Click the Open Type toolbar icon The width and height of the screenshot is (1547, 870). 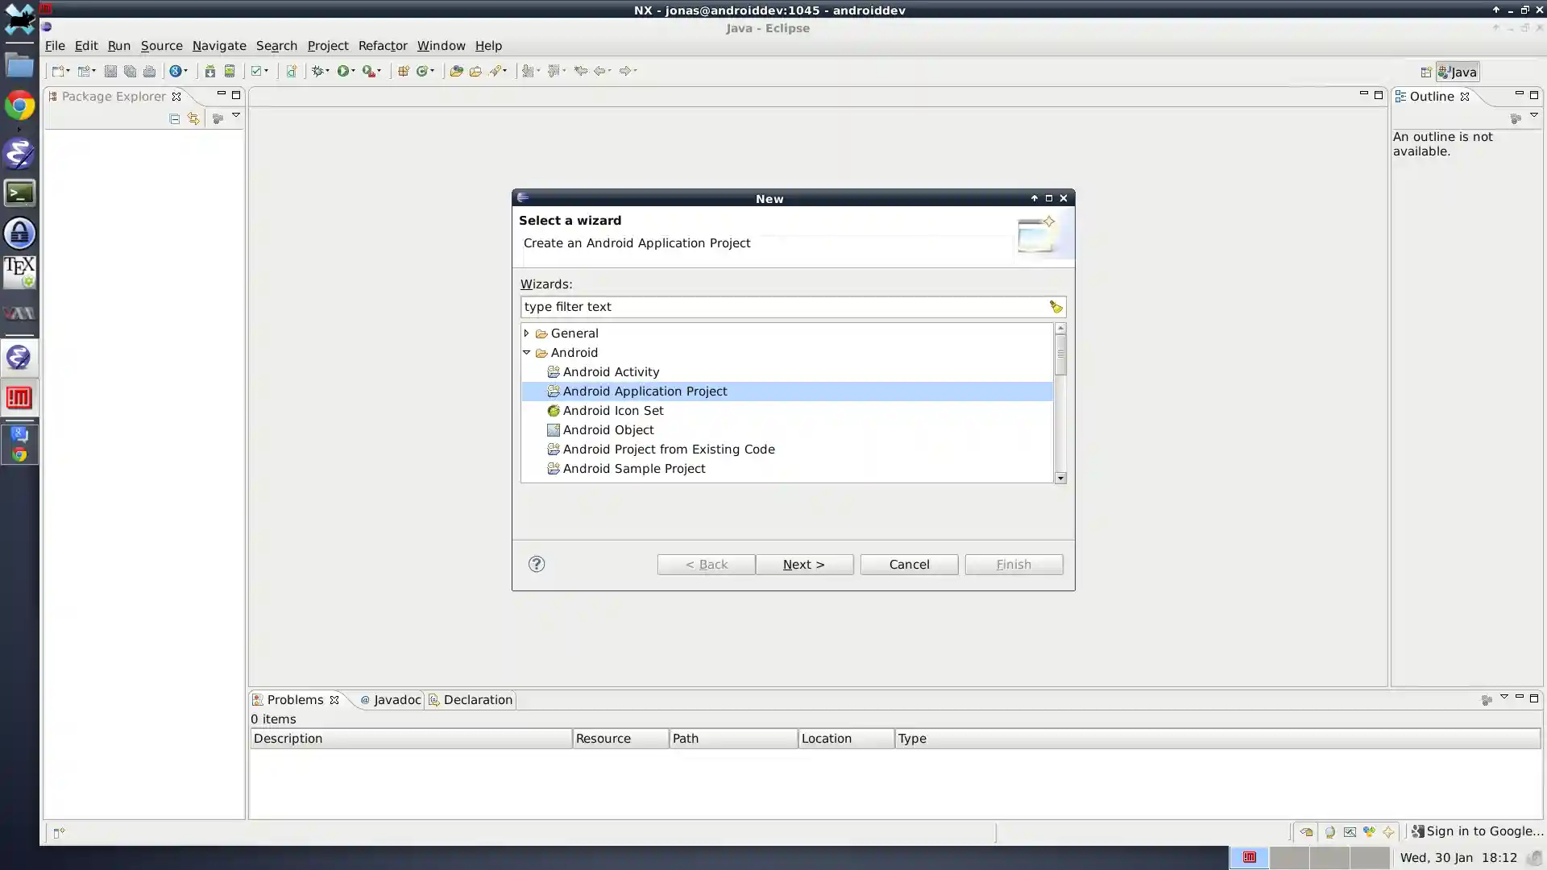(x=455, y=71)
